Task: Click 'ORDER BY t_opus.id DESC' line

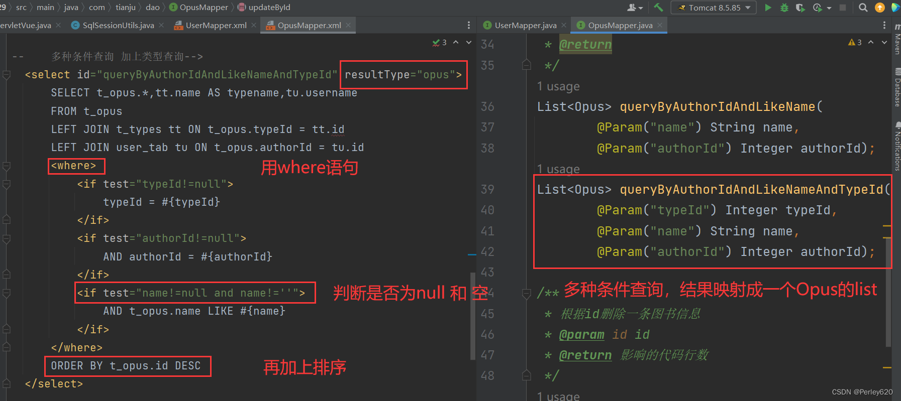Action: tap(126, 366)
